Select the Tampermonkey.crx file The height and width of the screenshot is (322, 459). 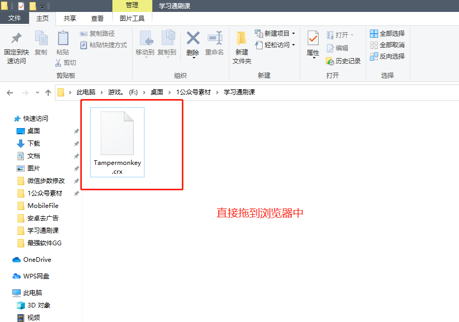pos(118,143)
